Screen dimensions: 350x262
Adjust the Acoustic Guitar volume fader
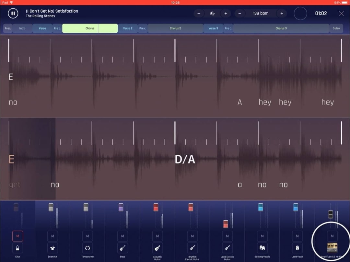[x=156, y=207]
